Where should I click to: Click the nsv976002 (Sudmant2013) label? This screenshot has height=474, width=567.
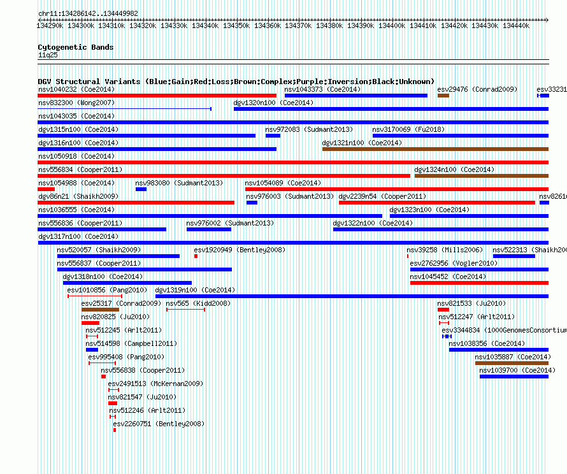click(230, 223)
